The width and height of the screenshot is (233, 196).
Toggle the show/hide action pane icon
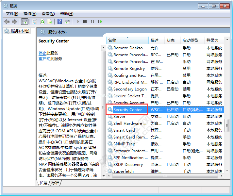67,22
